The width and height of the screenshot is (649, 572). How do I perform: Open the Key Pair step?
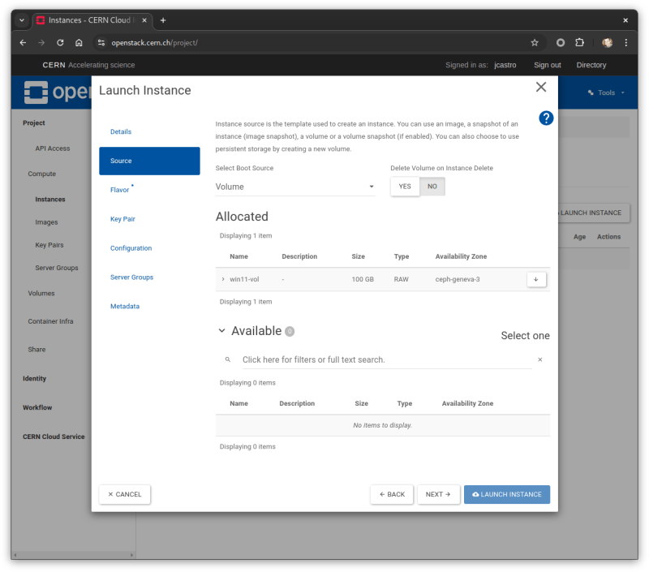click(x=122, y=218)
